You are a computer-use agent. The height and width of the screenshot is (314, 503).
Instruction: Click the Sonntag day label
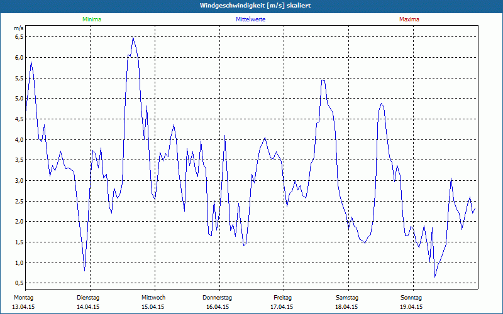pyautogui.click(x=411, y=298)
